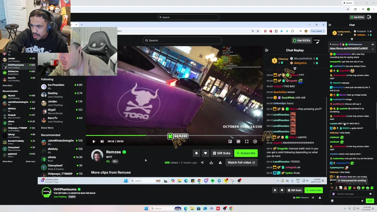Image resolution: width=377 pixels, height=212 pixels.
Task: Open Wymzi in Recommended list
Action: [x=19, y=97]
